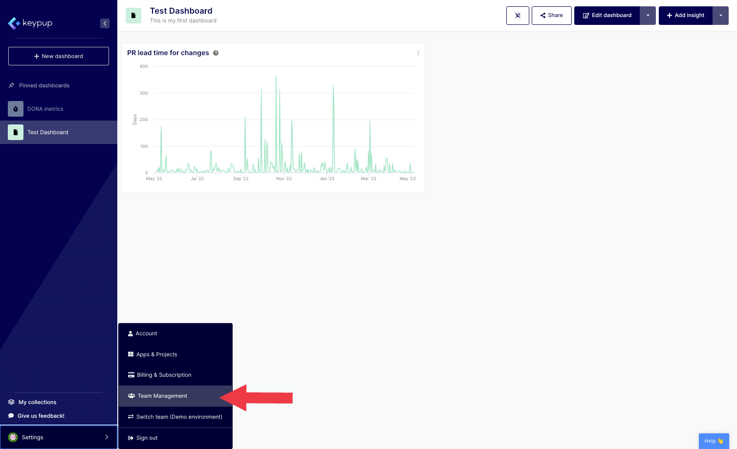The width and height of the screenshot is (737, 449).
Task: Expand the Edit dashboard dropdown arrow
Action: 648,16
